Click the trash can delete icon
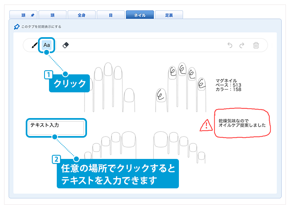This screenshot has width=290, height=210. (256, 45)
